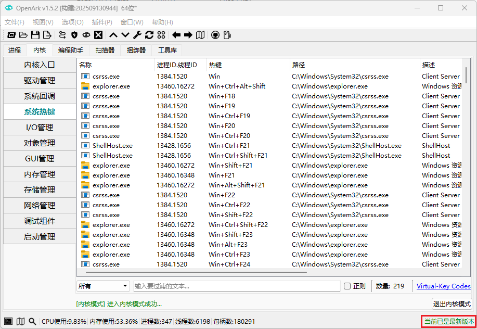Switch to the 进程 tab
Image resolution: width=477 pixels, height=329 pixels.
15,50
